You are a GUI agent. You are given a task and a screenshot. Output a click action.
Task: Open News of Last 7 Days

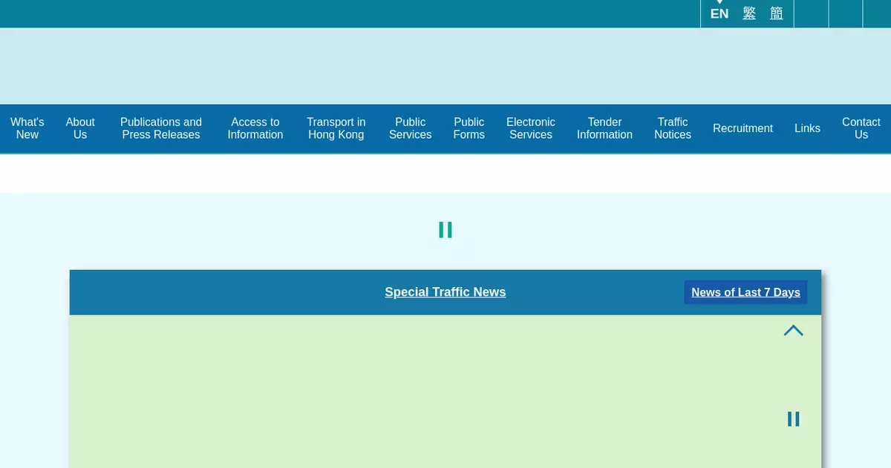tap(745, 292)
